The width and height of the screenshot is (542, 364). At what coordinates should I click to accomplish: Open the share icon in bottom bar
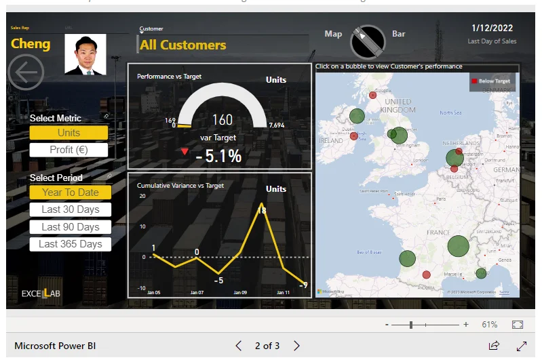coord(494,346)
